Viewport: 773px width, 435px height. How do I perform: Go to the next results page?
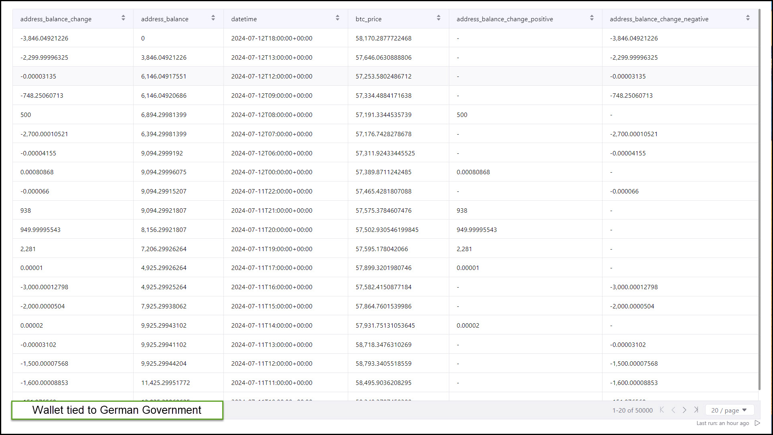(685, 410)
